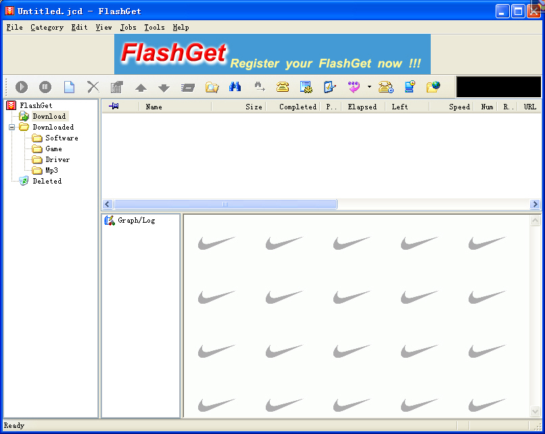This screenshot has width=545, height=434.
Task: Click the folder with globe site explorer icon
Action: [433, 86]
